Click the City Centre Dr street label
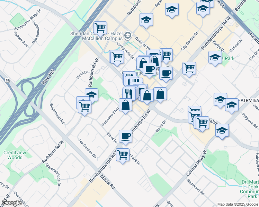Image resolution: width=259 pixels, height=207 pixels. (189, 41)
